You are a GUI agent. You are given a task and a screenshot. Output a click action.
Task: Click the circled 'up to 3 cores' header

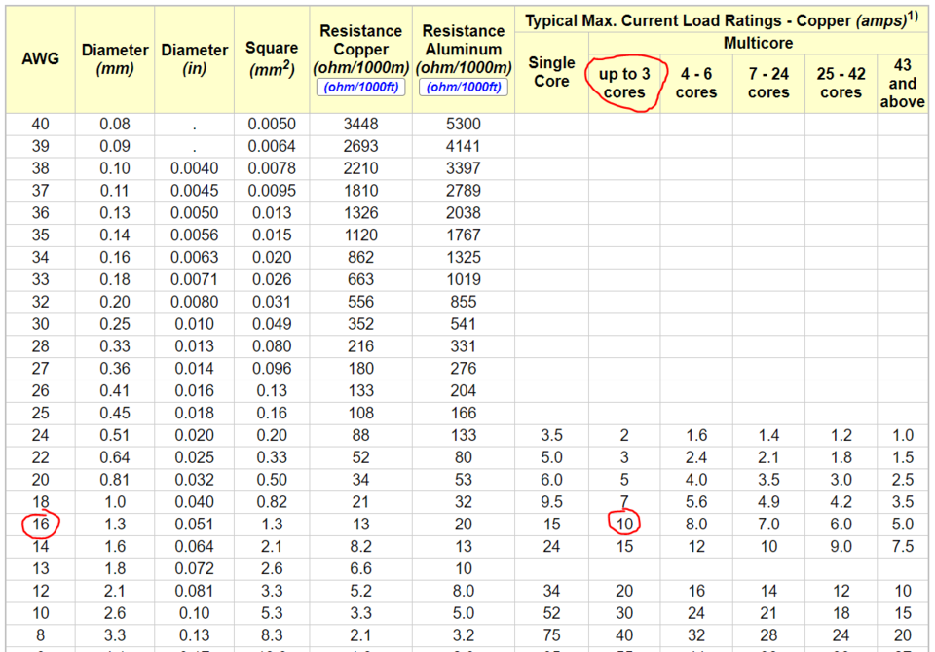[x=624, y=84]
